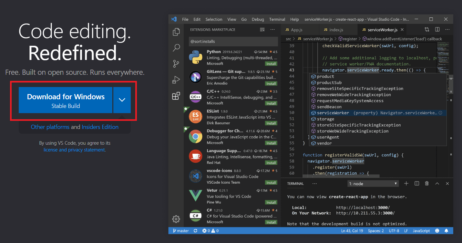Split the editor right
462x243 pixels.
point(437,29)
